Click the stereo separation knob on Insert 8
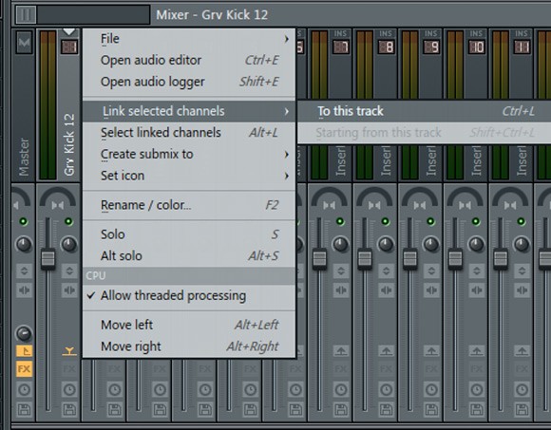Image resolution: width=551 pixels, height=430 pixels. pyautogui.click(x=386, y=244)
